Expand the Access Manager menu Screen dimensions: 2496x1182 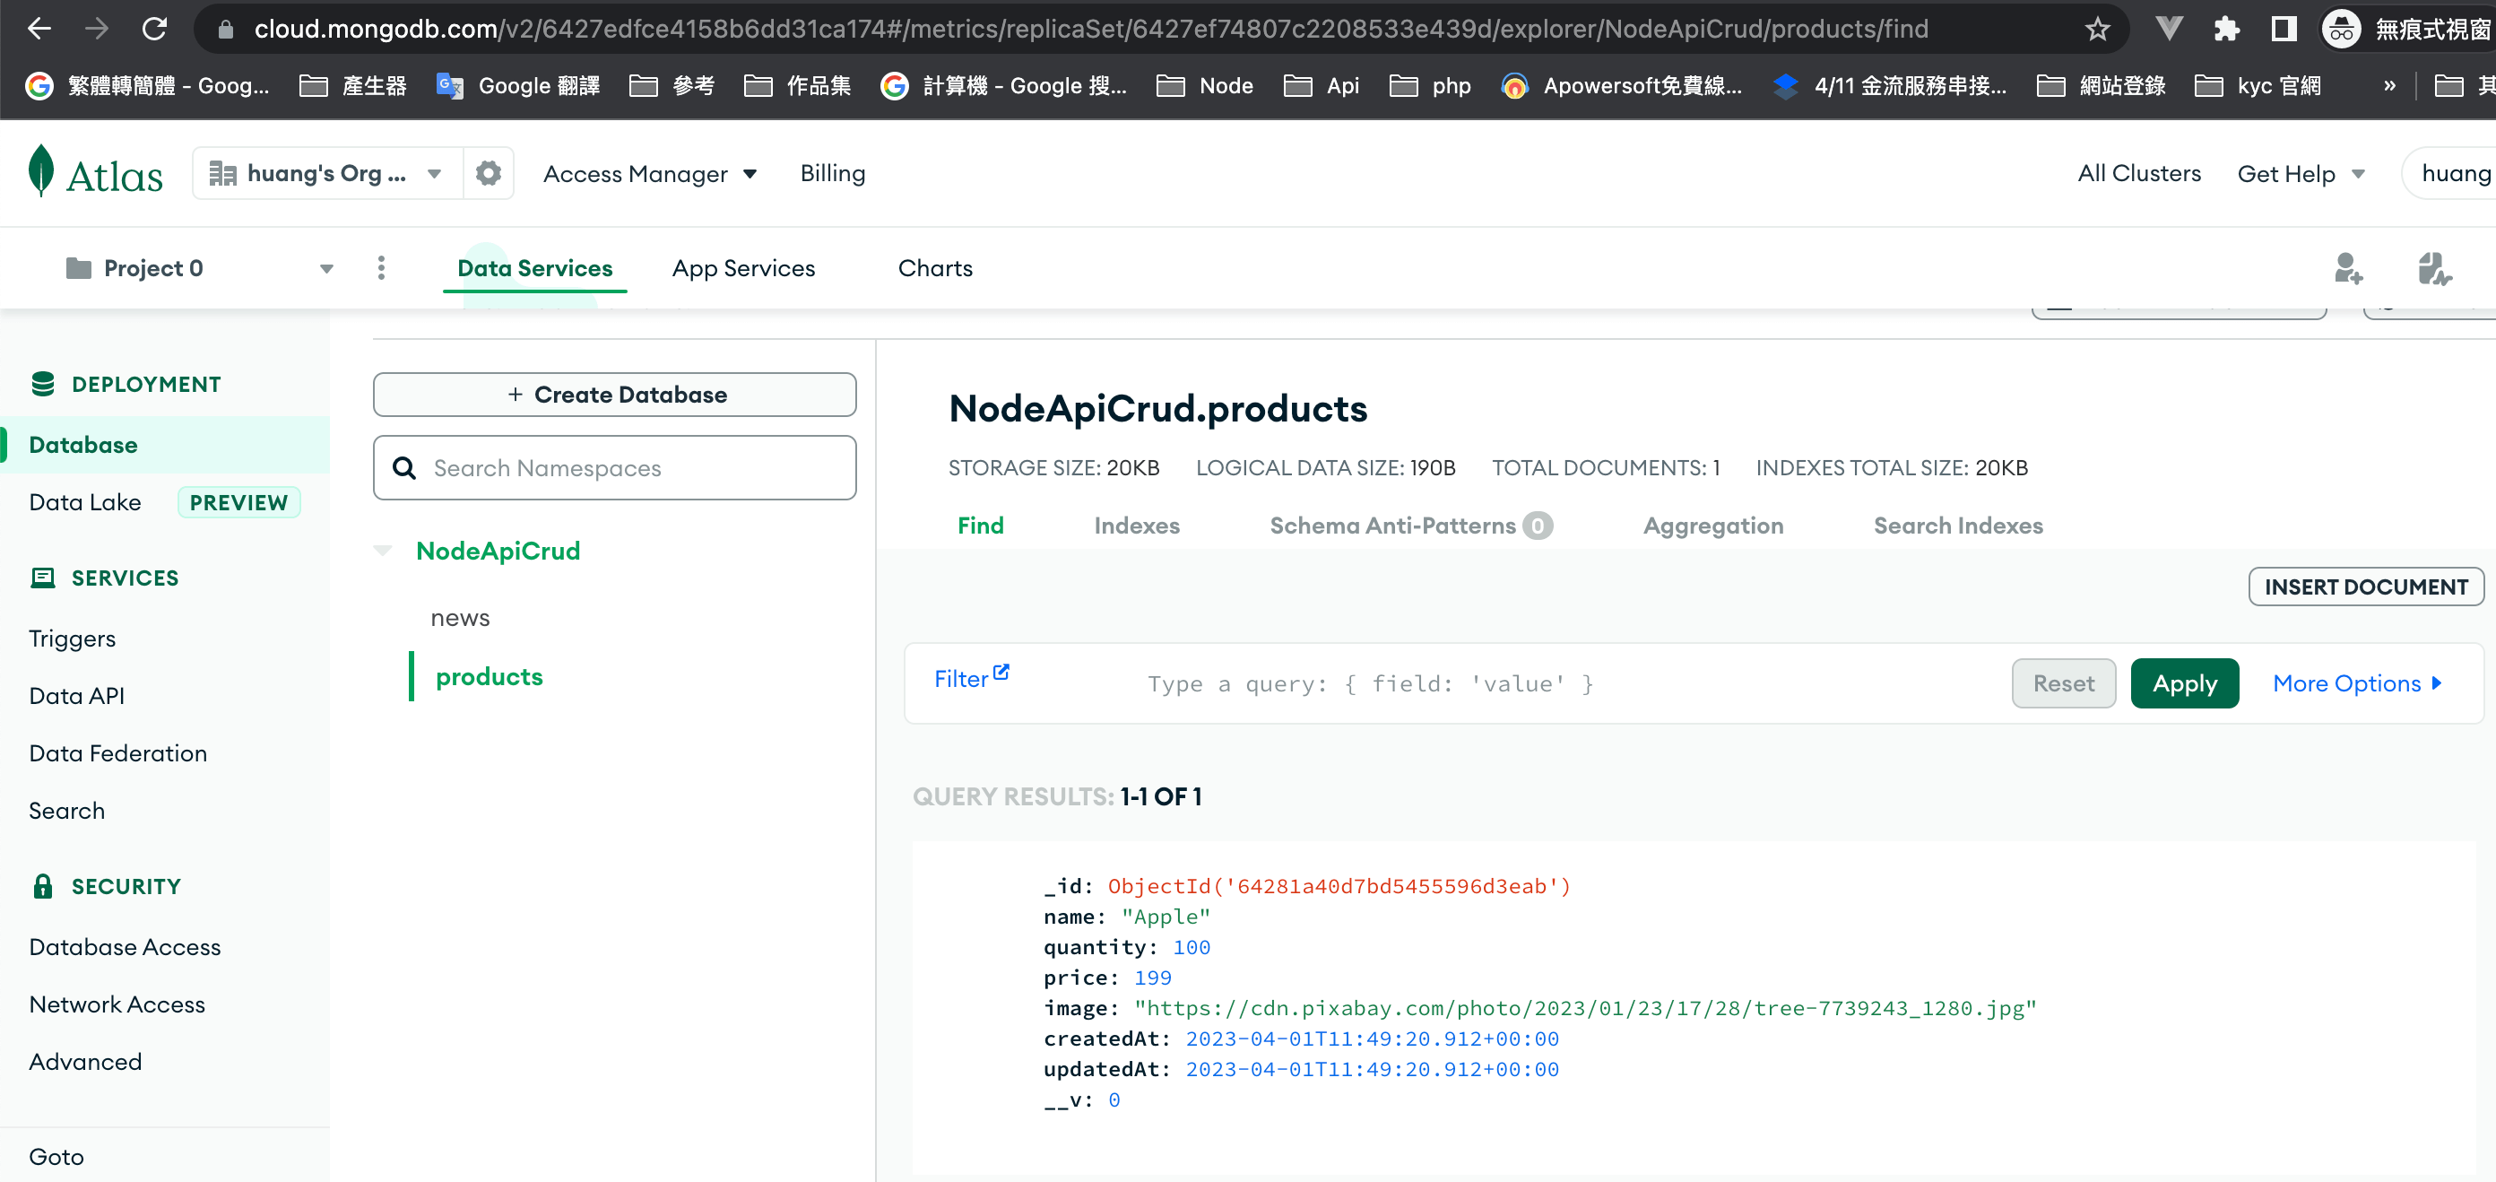[x=649, y=173]
